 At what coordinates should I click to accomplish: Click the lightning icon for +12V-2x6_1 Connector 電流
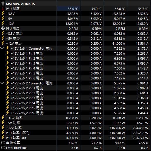coord(8,48)
